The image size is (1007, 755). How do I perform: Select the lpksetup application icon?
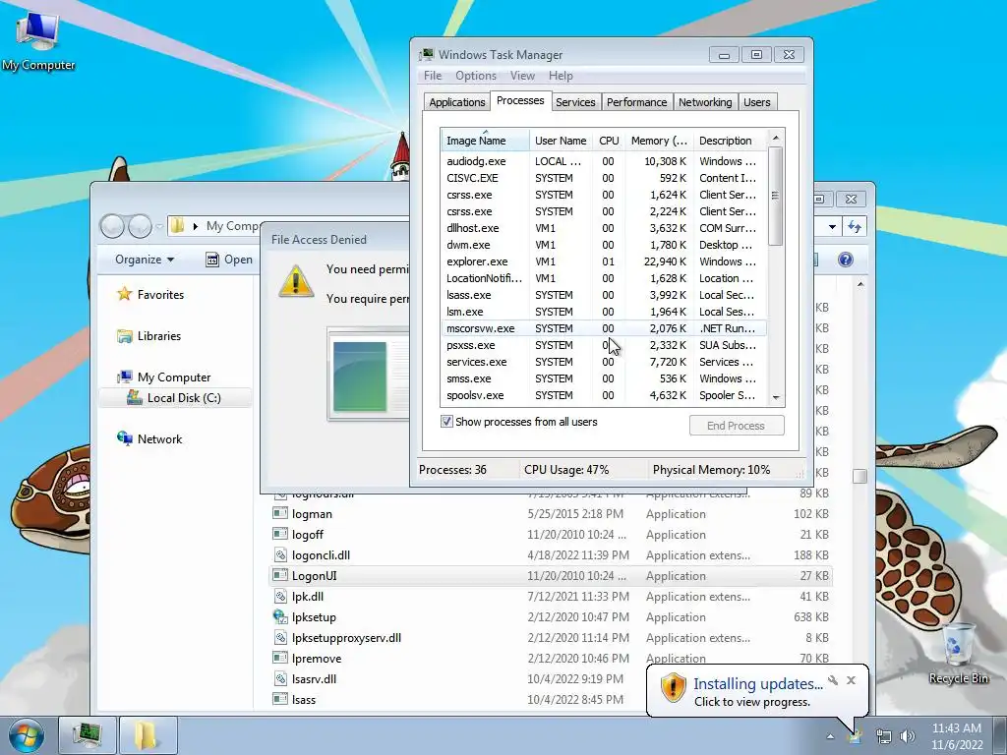coord(280,617)
